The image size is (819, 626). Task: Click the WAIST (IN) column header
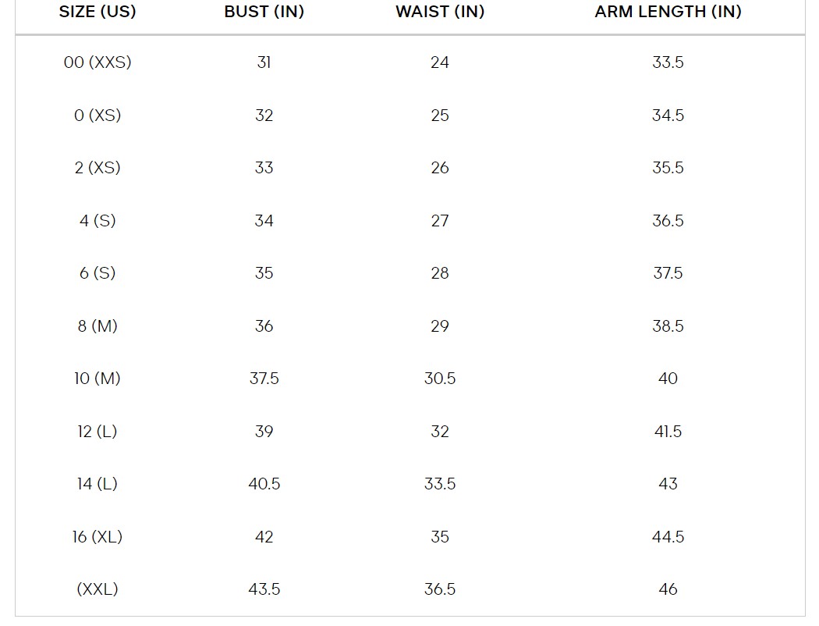tap(440, 12)
